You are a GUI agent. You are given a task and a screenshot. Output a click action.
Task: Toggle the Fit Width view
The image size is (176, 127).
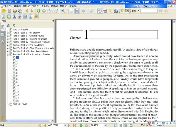pyautogui.click(x=77, y=11)
